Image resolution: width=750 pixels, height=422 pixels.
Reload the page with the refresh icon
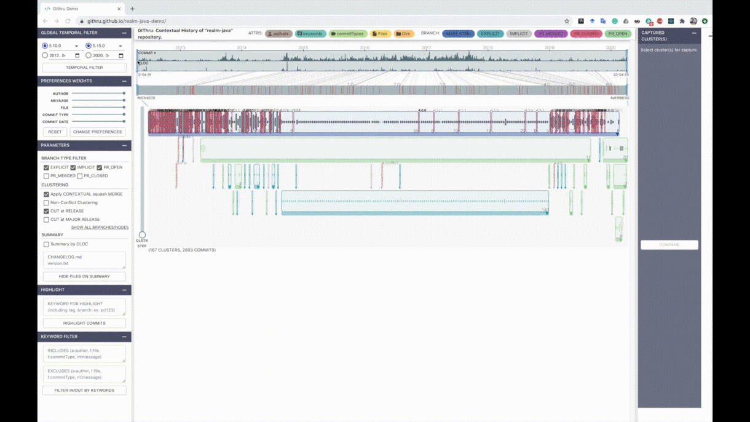tap(68, 21)
